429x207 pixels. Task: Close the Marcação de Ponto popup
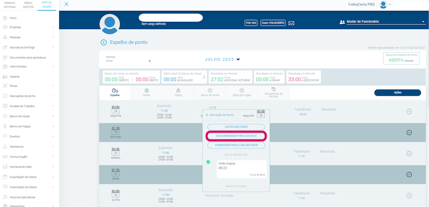coord(207,115)
